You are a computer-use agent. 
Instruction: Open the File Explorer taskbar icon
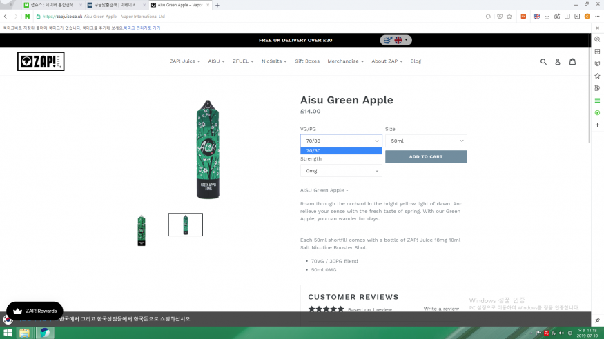click(25, 333)
